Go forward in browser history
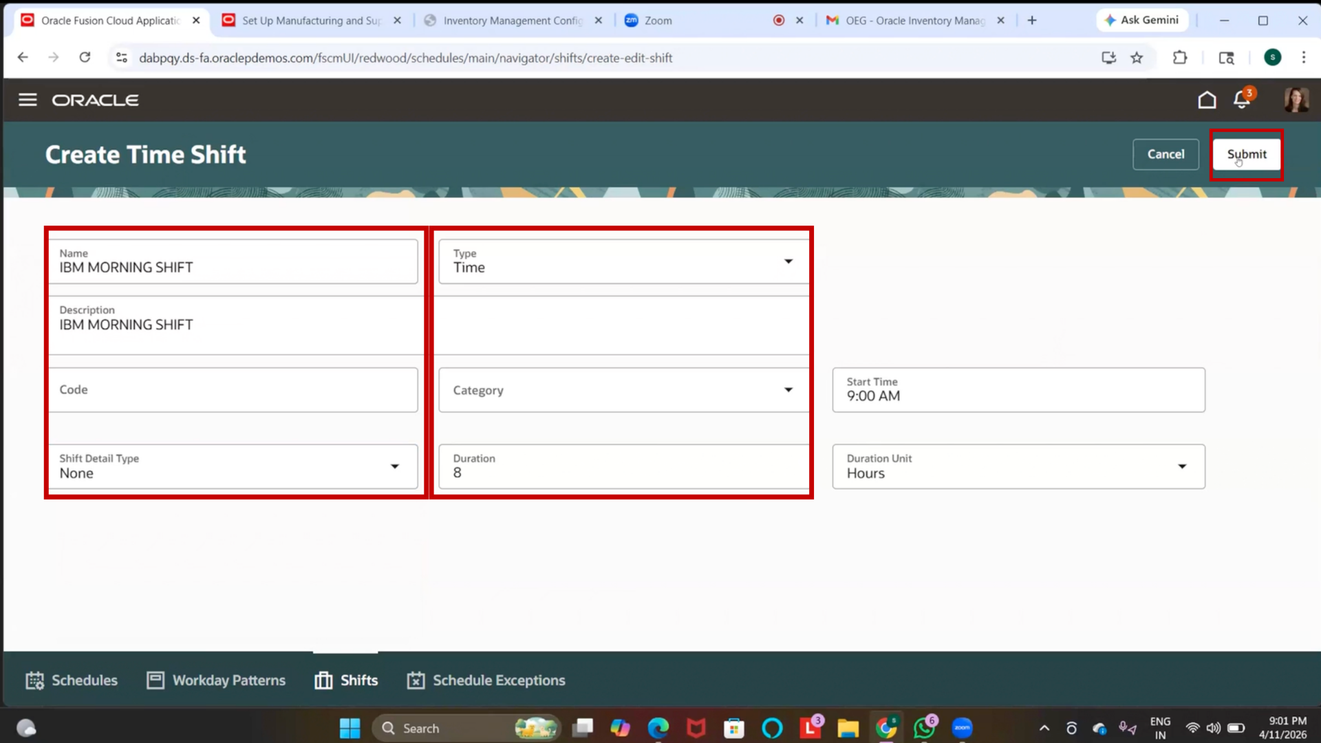The width and height of the screenshot is (1321, 743). [54, 58]
